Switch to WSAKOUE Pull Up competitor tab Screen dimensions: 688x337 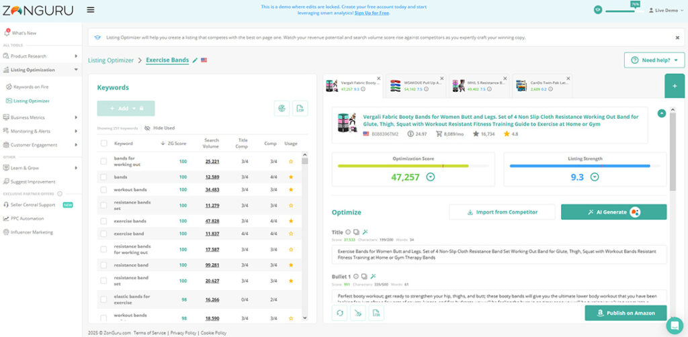[415, 85]
